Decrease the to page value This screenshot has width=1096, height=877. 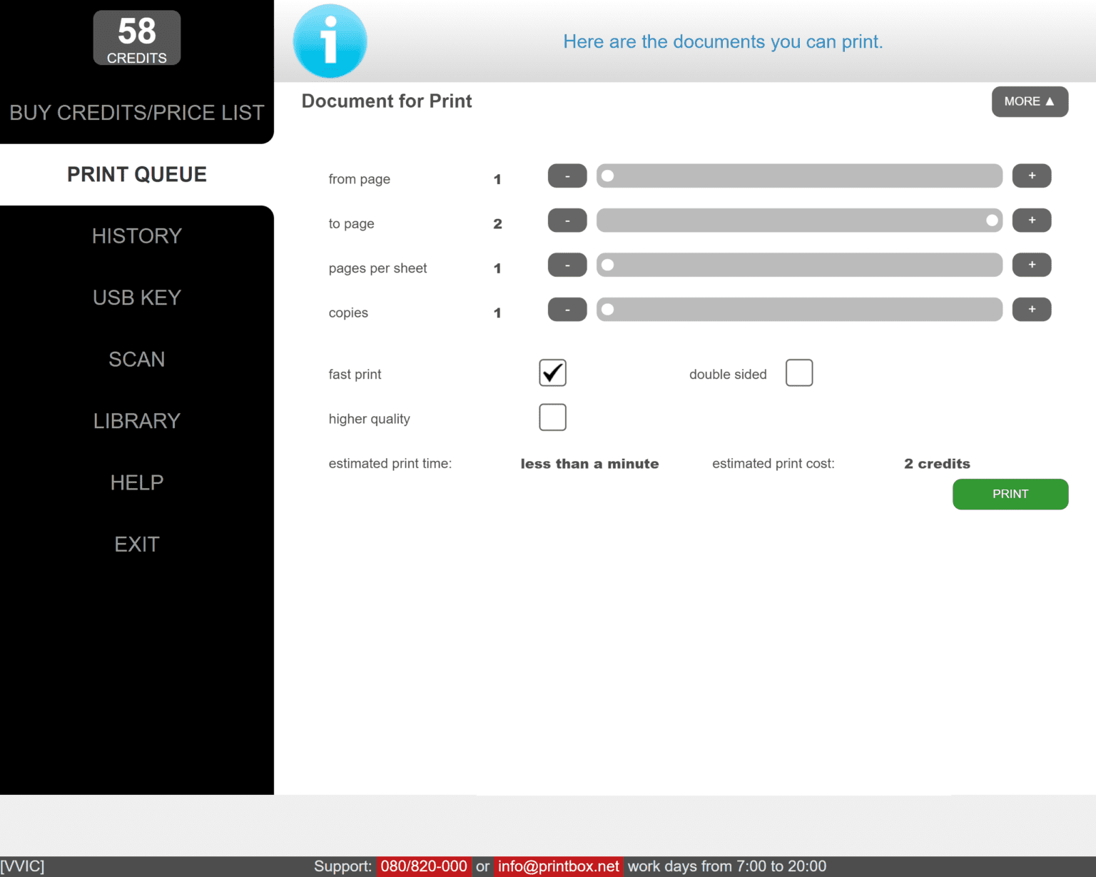click(x=567, y=220)
